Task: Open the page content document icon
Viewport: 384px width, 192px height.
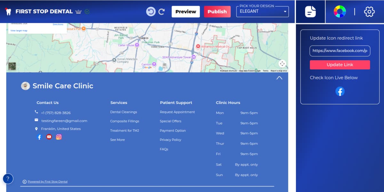Action: pyautogui.click(x=310, y=12)
